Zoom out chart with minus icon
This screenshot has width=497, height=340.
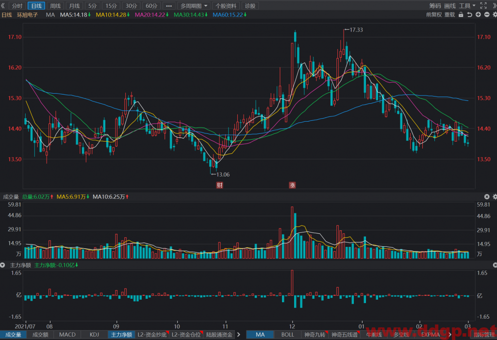(487, 15)
